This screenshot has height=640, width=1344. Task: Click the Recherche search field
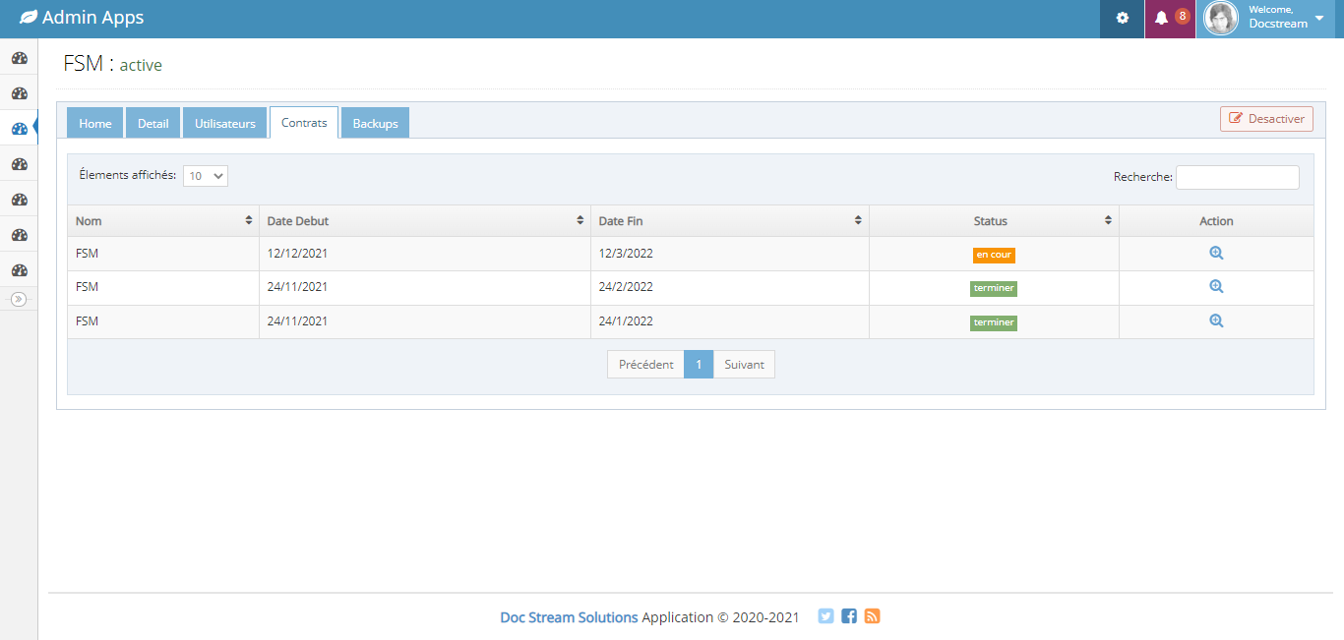coord(1238,177)
